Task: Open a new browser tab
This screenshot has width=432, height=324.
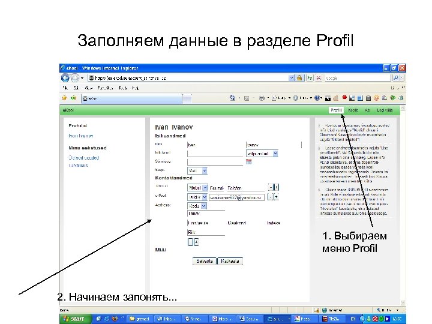Action: click(187, 98)
